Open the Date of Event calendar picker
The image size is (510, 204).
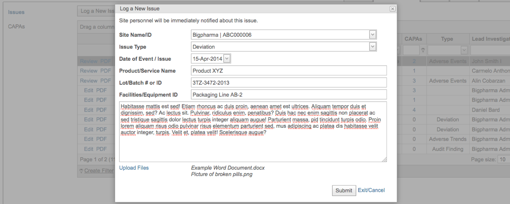[227, 58]
